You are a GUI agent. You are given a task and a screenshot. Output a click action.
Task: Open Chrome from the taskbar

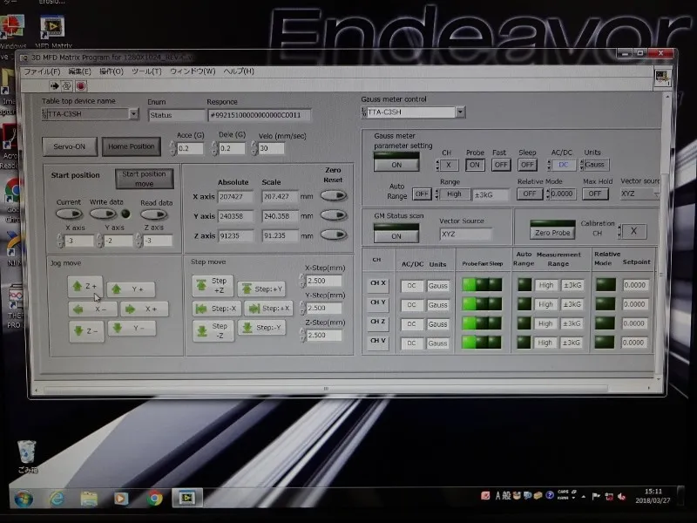(x=154, y=498)
